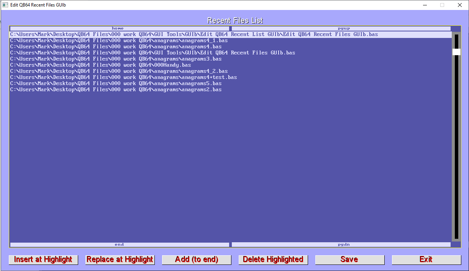This screenshot has width=469, height=271.
Task: Select the anagrams2.bas entry
Action: (x=230, y=90)
